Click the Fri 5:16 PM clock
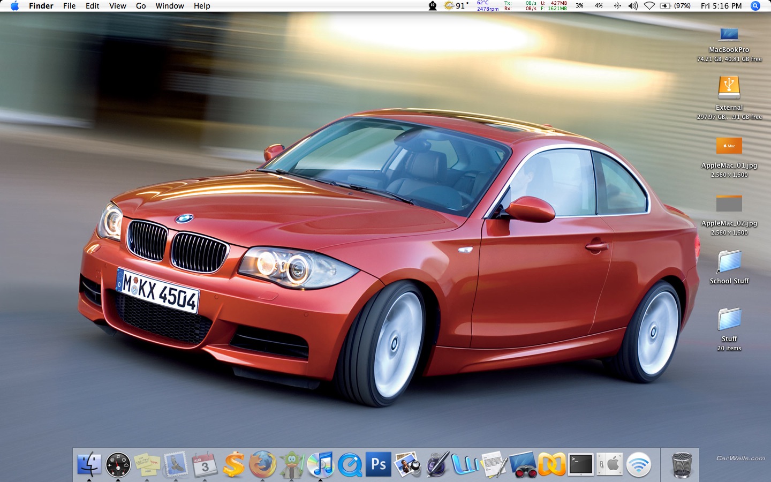The width and height of the screenshot is (771, 482). pyautogui.click(x=721, y=6)
